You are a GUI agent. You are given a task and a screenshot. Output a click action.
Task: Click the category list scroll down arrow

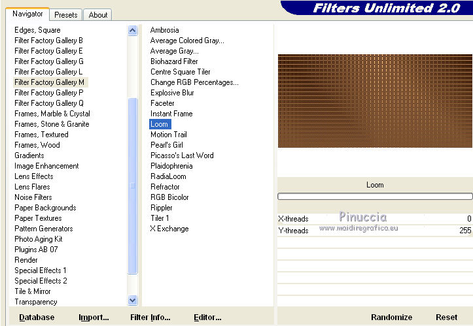(132, 300)
